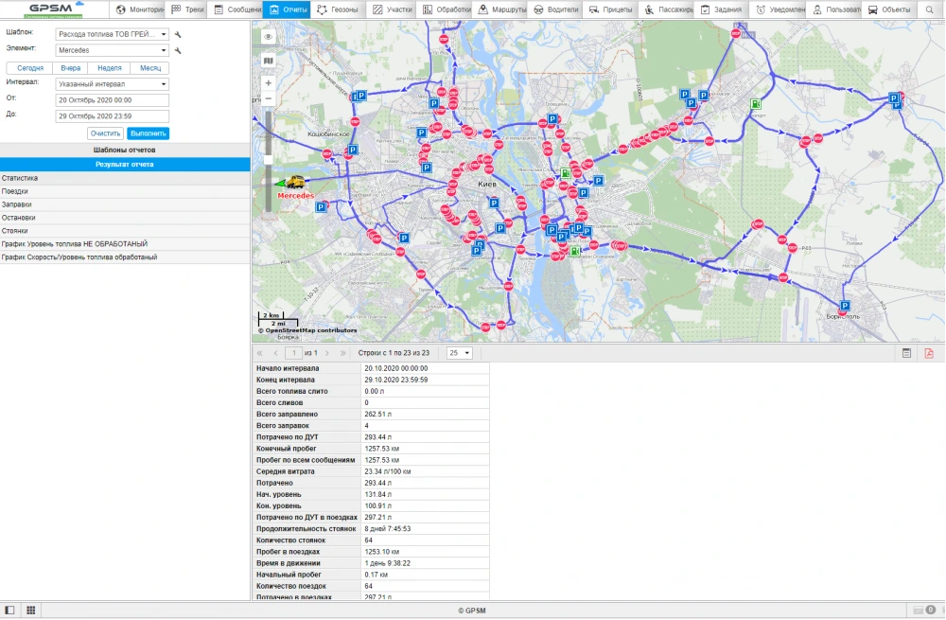Select the Сегодня interval option

[30, 68]
